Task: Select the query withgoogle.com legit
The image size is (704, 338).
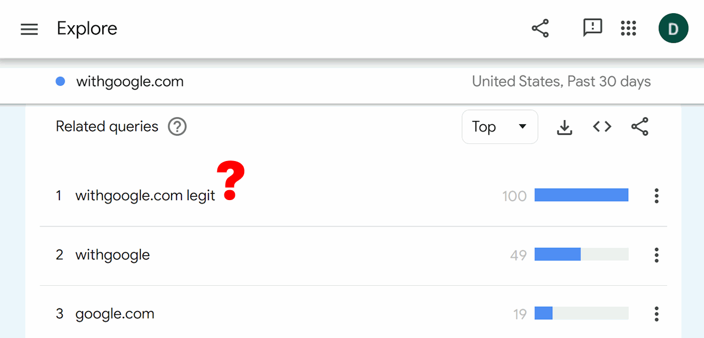Action: 145,195
